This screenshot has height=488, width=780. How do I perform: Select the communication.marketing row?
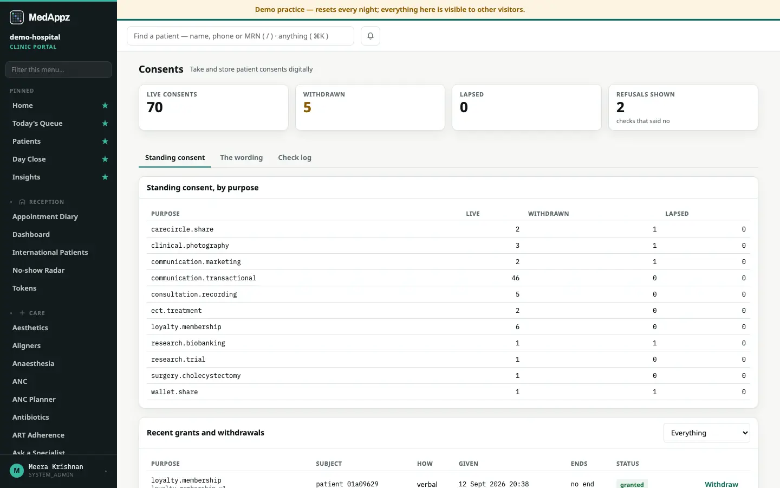click(448, 262)
